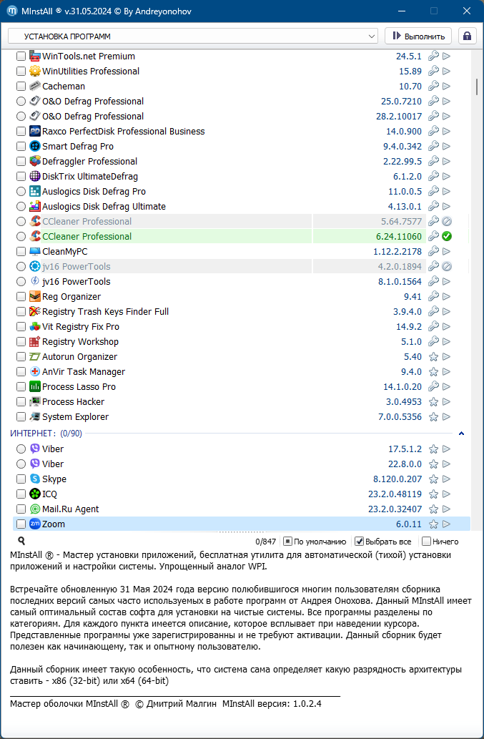Click play arrow for Skype row
This screenshot has width=484, height=739.
click(x=447, y=479)
